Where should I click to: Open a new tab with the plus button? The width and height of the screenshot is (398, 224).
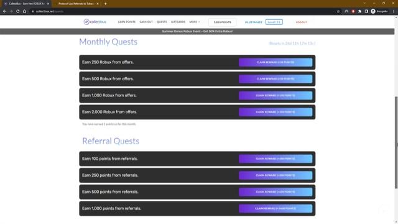pyautogui.click(x=105, y=4)
